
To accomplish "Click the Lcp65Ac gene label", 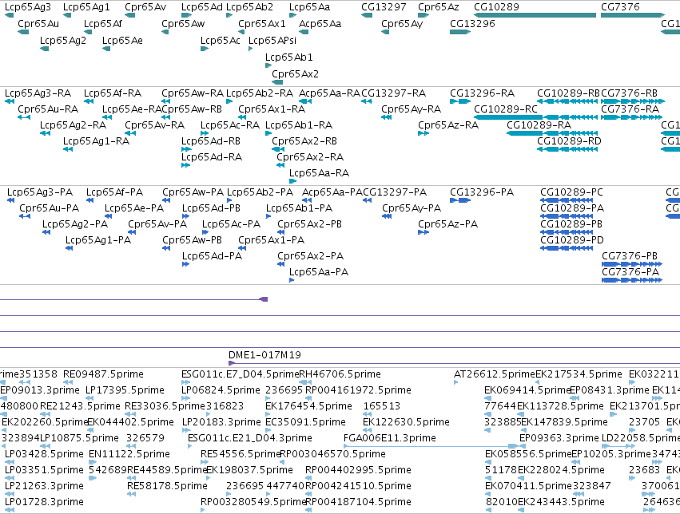I will pos(221,40).
